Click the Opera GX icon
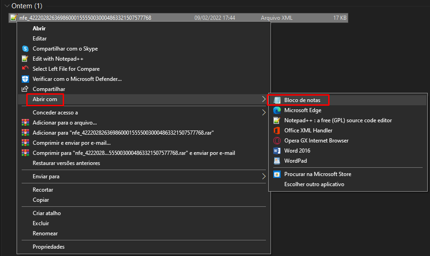 (x=277, y=141)
